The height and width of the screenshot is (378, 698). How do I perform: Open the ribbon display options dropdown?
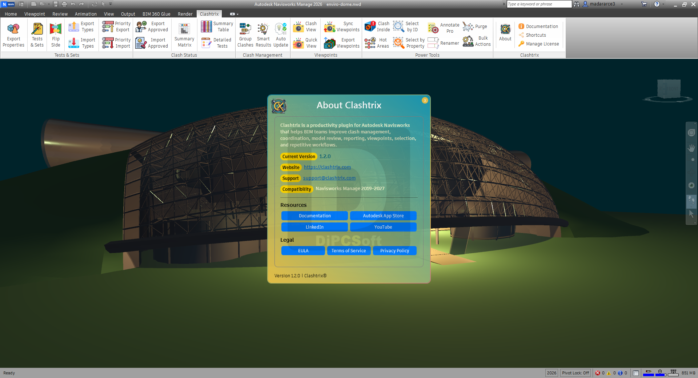234,14
